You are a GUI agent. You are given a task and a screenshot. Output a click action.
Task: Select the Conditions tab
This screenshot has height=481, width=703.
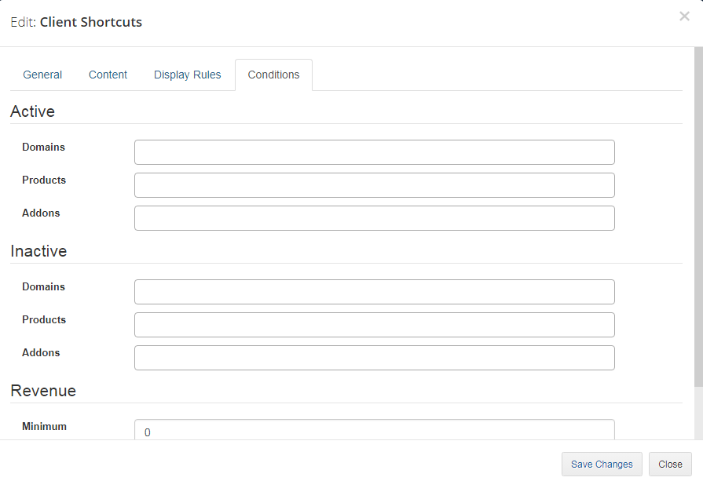point(273,75)
